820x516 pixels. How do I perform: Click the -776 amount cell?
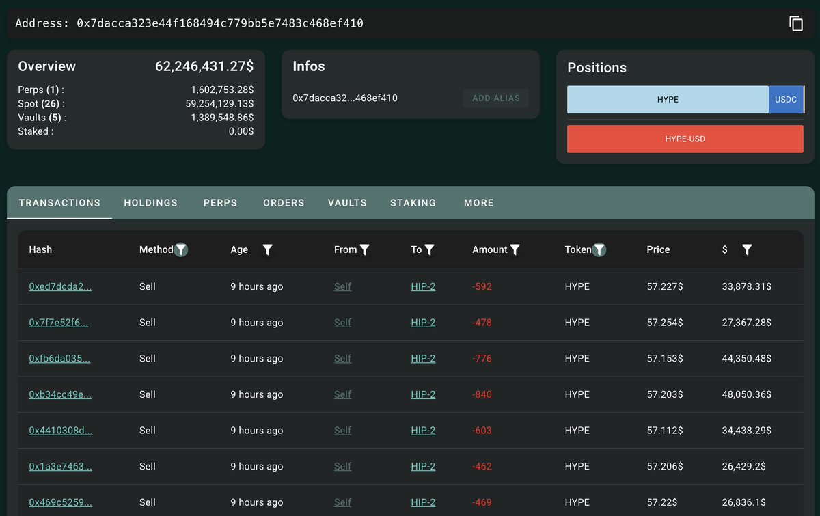pos(482,358)
